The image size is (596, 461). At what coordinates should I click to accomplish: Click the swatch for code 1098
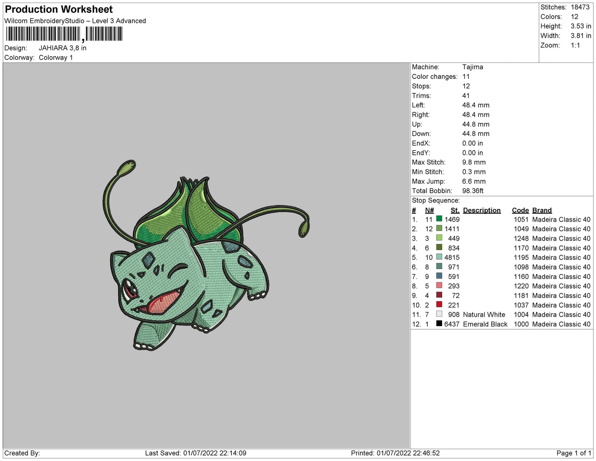coord(439,267)
